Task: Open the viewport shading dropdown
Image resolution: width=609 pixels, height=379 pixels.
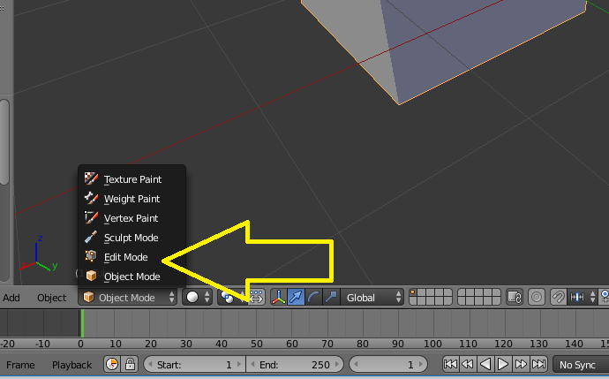Action: click(x=197, y=298)
